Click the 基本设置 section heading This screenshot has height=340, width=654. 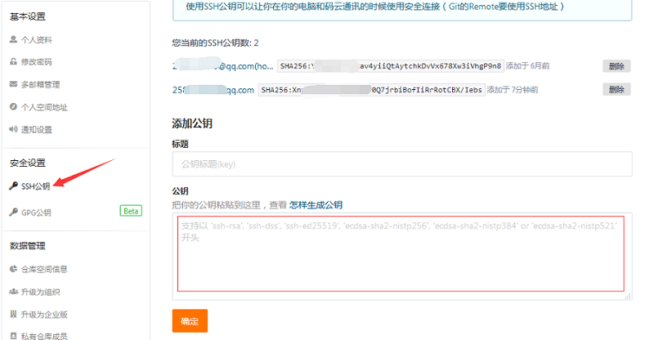[x=28, y=16]
